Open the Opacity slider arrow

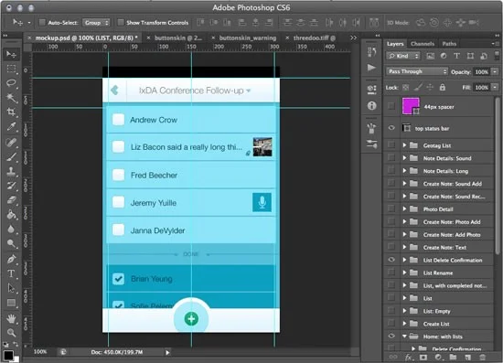[x=496, y=71]
